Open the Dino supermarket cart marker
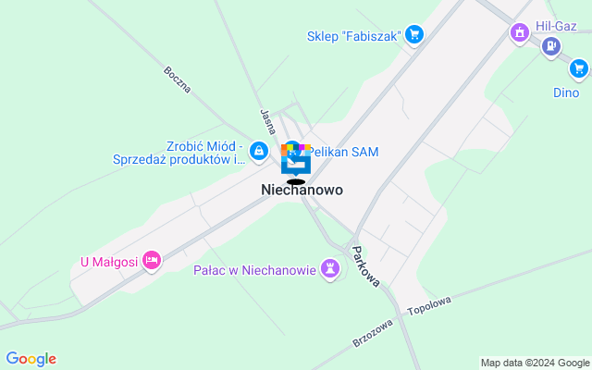592x370 pixels. click(x=578, y=69)
